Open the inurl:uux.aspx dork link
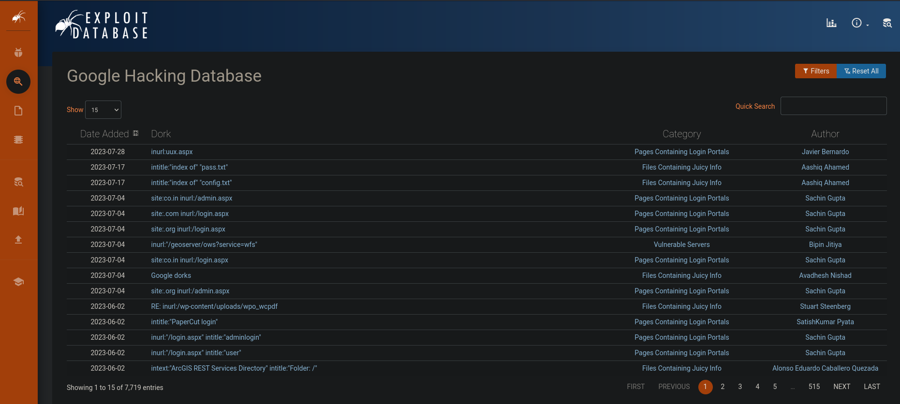Screen dimensions: 900x404 tap(172, 152)
